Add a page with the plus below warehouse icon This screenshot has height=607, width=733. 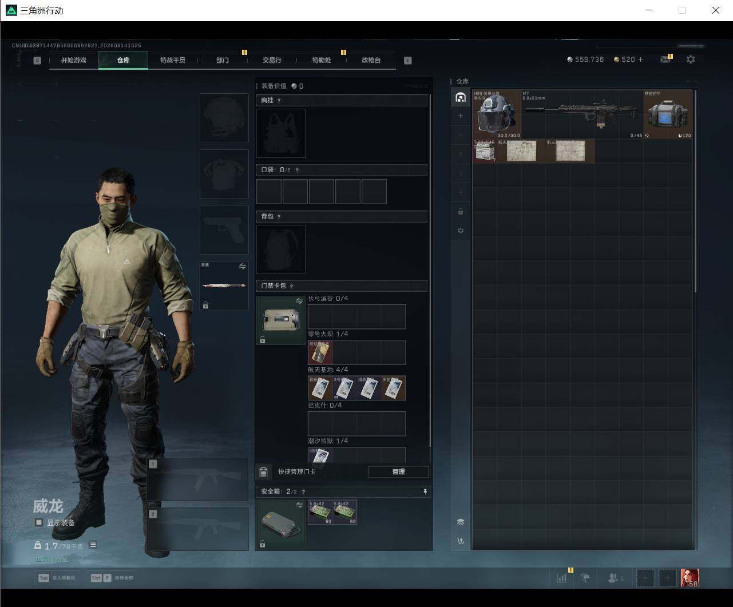pyautogui.click(x=461, y=116)
